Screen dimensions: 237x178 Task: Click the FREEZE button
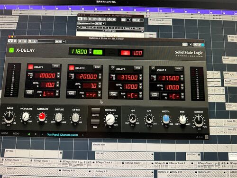tap(95, 110)
